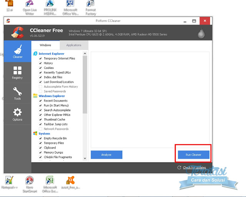This screenshot has height=197, width=246.
Task: Maximize the CCleaner window
Action: (x=194, y=21)
